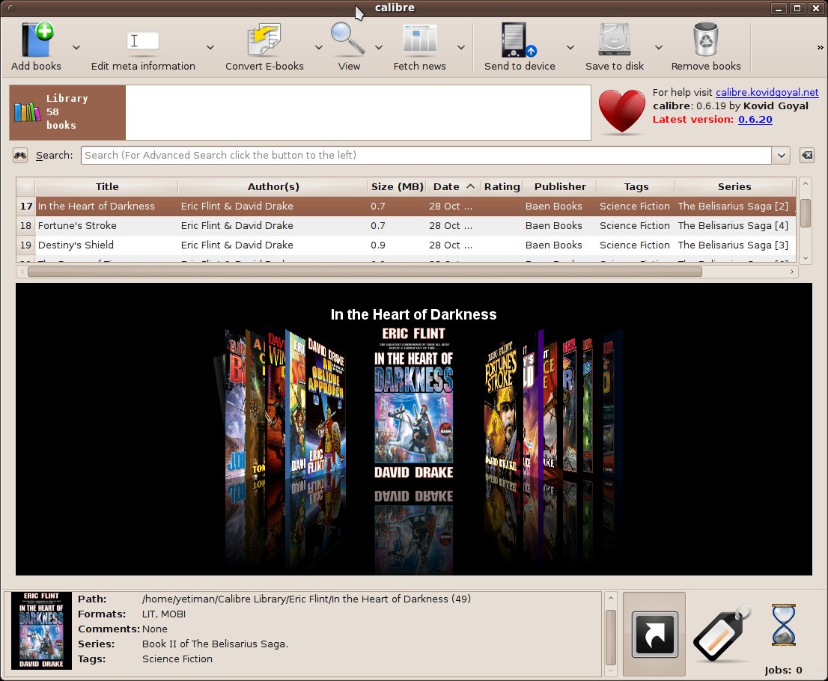828x681 pixels.
Task: Click the Convert E-books icon
Action: click(264, 40)
